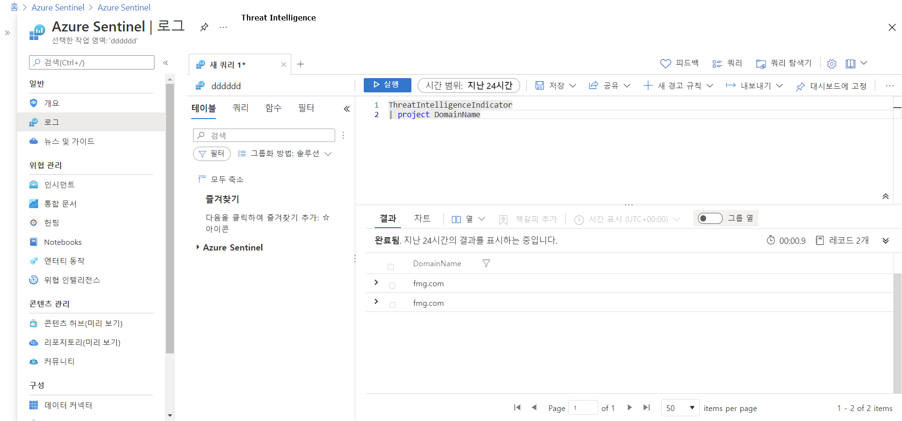Switch to the 함수 functions tab
Image resolution: width=902 pixels, height=421 pixels.
pyautogui.click(x=273, y=108)
